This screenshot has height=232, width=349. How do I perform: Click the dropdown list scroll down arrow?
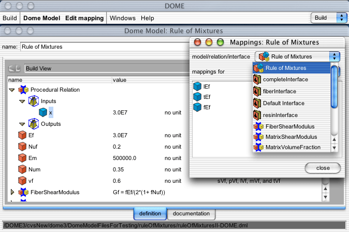(x=334, y=148)
